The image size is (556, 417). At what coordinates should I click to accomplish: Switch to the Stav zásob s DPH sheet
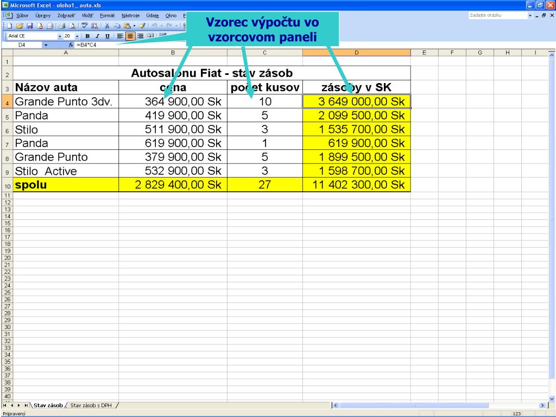click(91, 405)
